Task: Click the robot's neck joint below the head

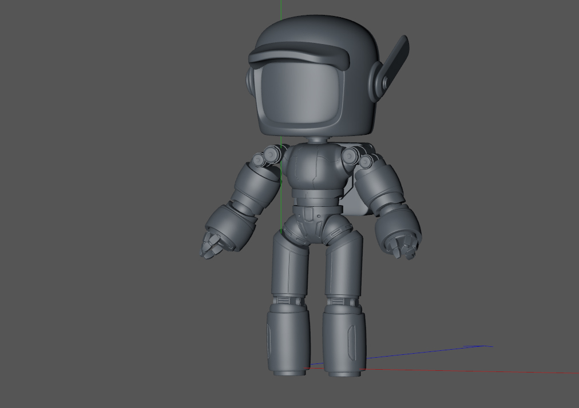Action: coord(317,140)
